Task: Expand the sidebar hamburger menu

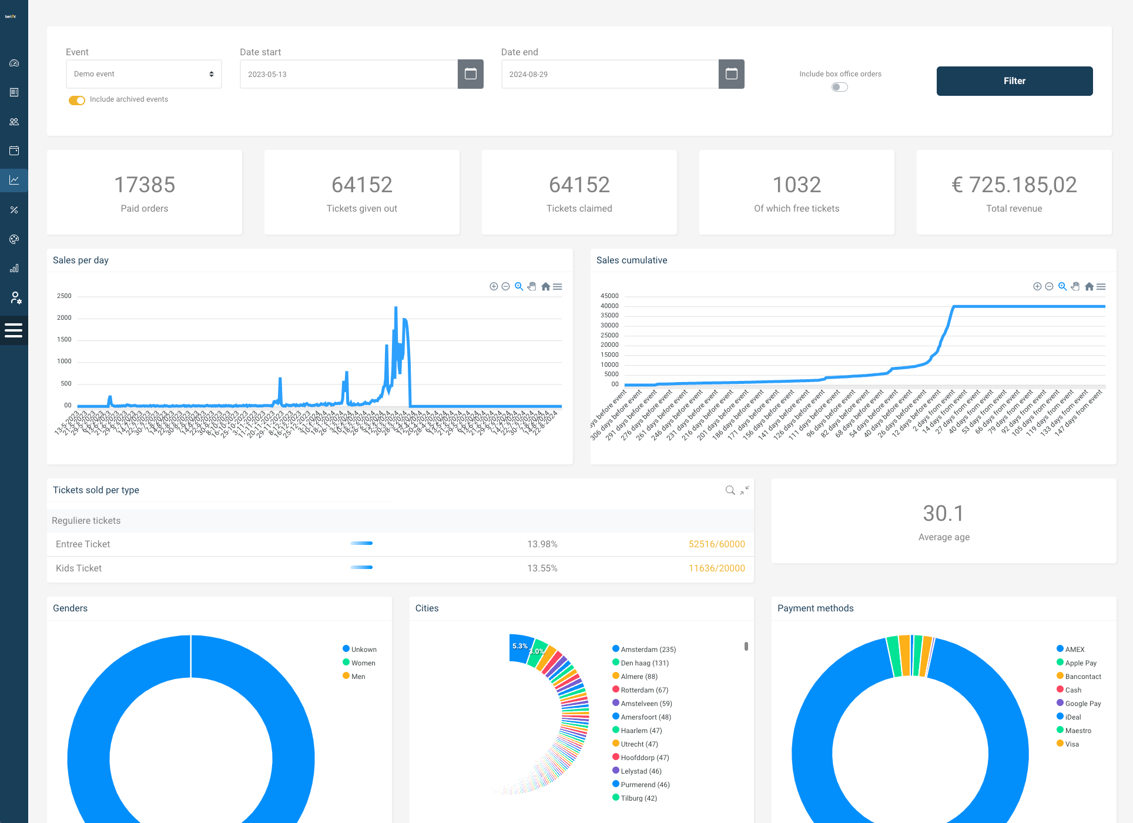Action: pos(14,330)
